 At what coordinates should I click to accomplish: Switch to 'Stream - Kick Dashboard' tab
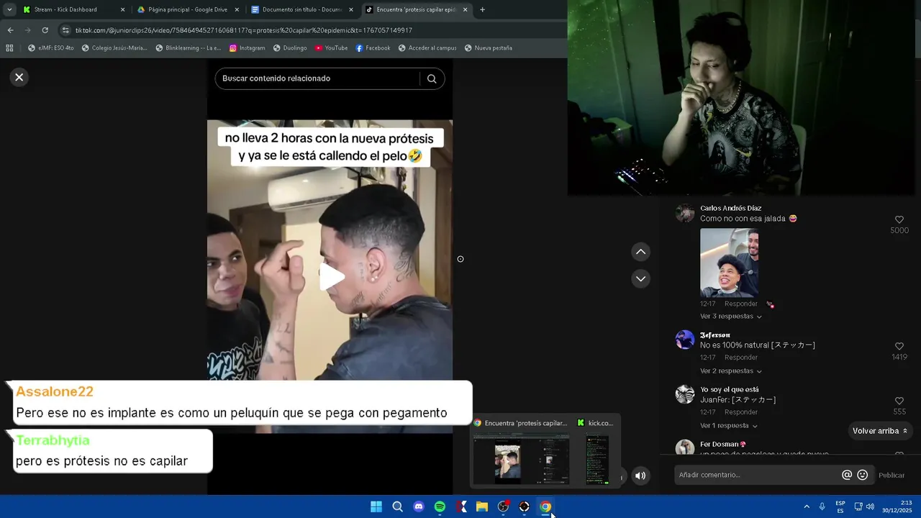tap(72, 10)
